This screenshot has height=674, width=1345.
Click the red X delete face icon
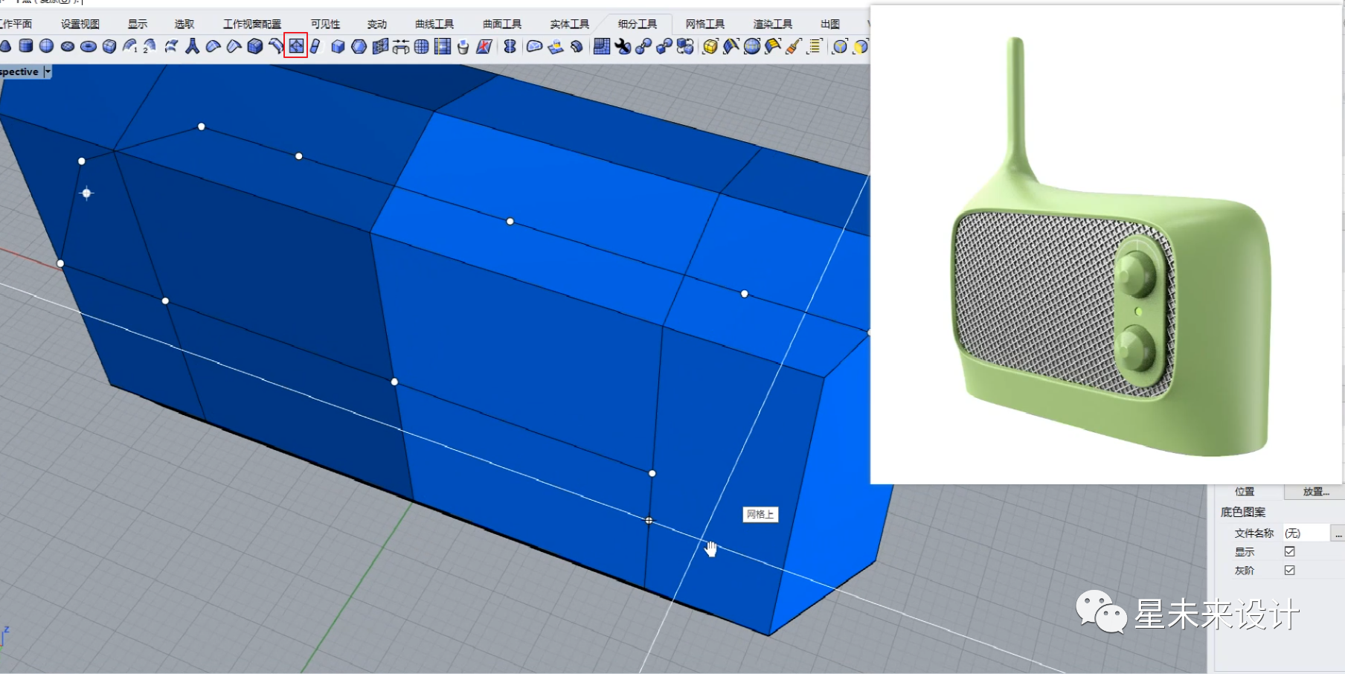point(484,46)
